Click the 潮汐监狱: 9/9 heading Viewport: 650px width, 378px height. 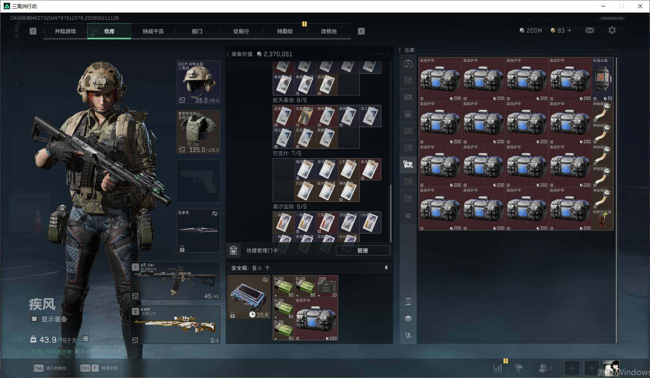point(290,207)
